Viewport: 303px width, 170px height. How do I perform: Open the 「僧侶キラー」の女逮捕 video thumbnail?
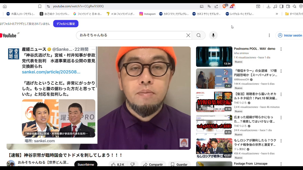pyautogui.click(x=214, y=79)
